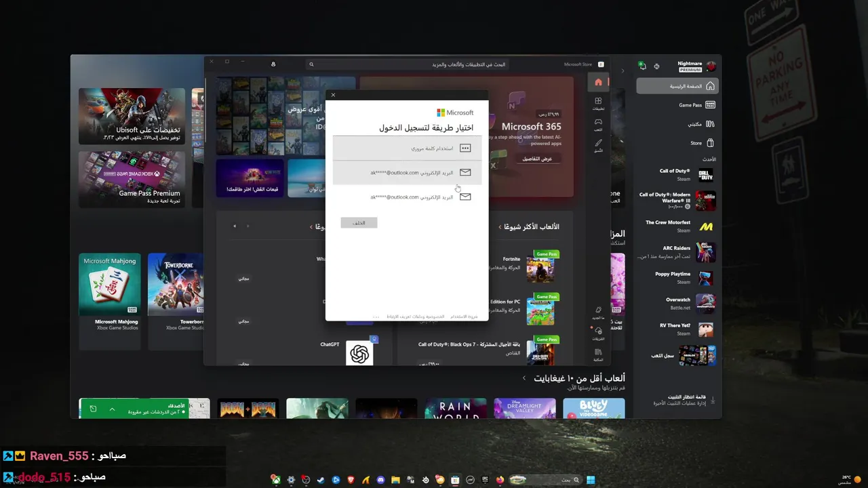Viewport: 868px width, 488px height.
Task: Click the grey back button in sign-in dialog
Action: pyautogui.click(x=359, y=223)
